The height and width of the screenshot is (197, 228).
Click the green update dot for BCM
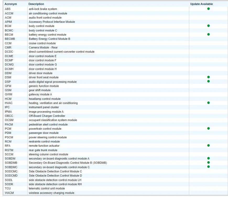pos(208,26)
